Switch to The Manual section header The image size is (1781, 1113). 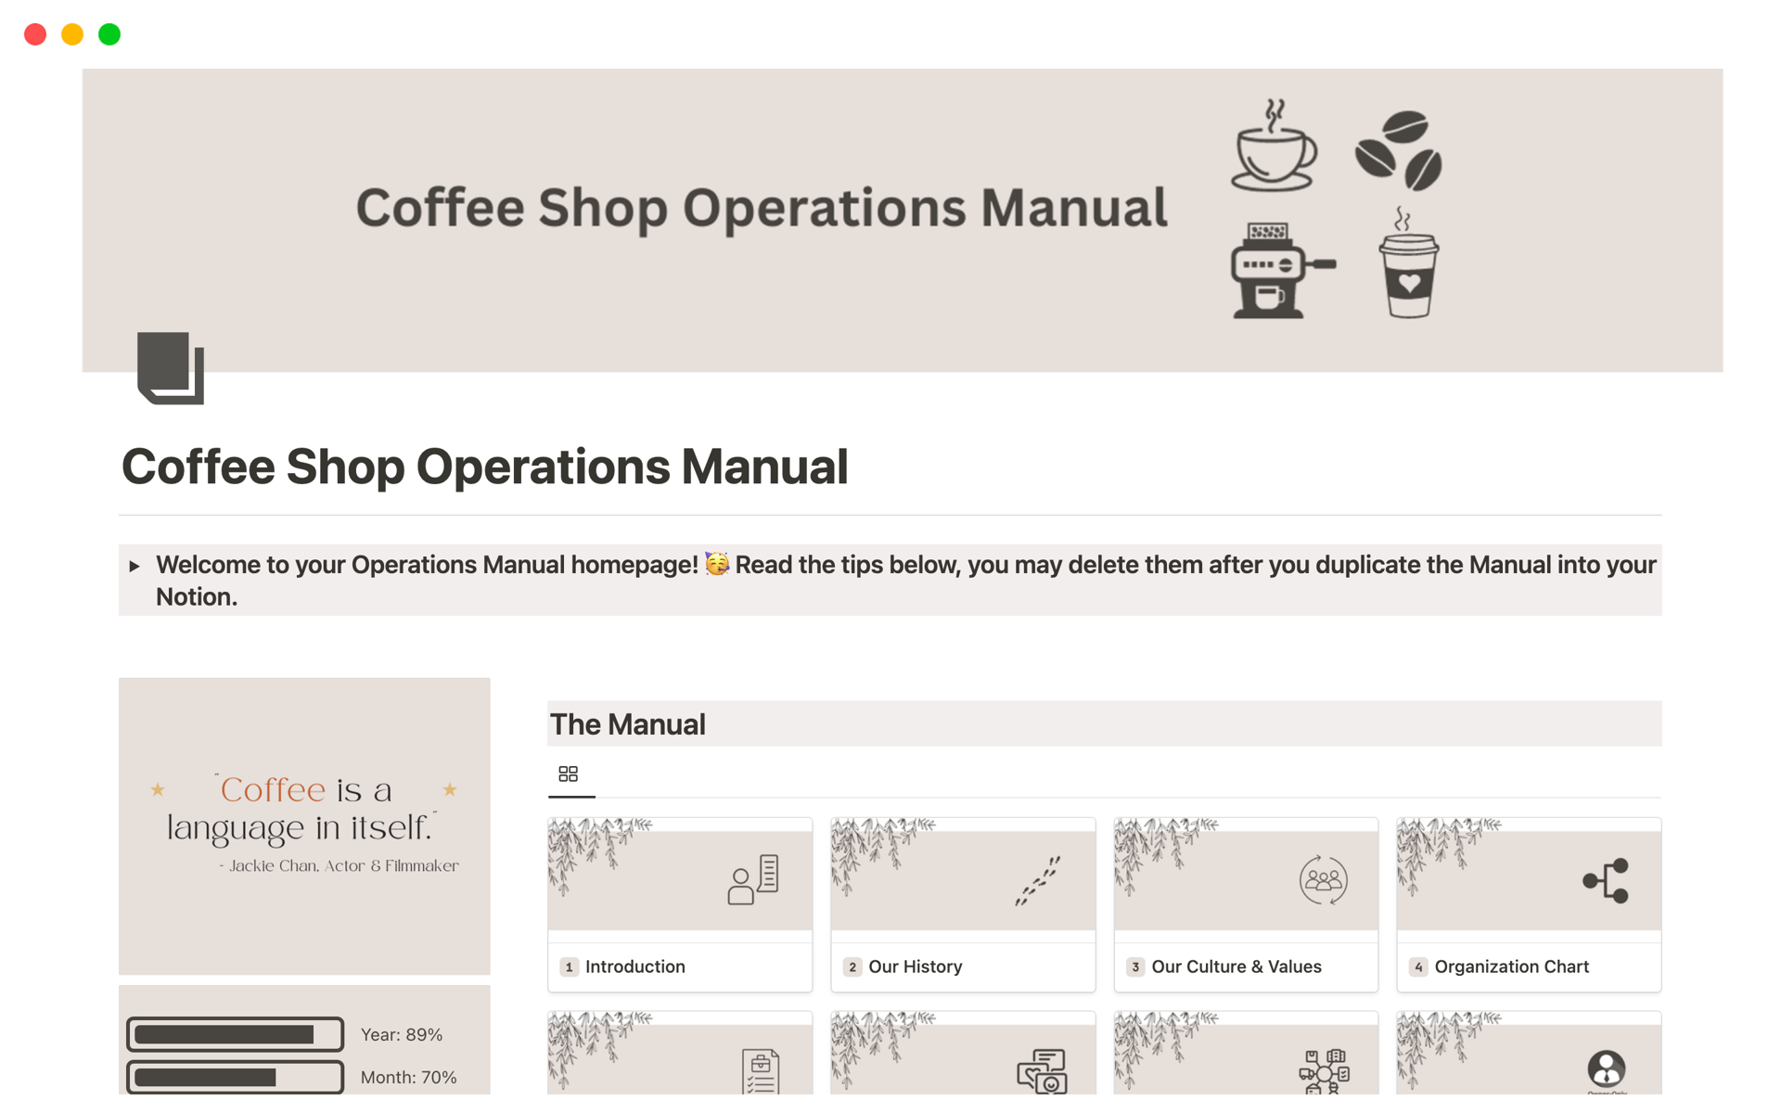tap(627, 724)
